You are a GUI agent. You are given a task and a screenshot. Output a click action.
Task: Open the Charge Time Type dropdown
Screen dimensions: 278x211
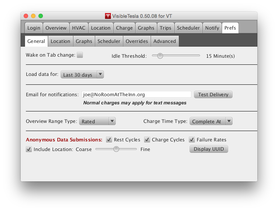point(211,121)
